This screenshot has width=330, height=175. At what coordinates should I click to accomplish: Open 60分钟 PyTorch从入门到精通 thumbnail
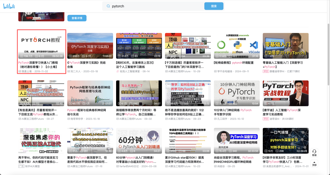(x=139, y=141)
